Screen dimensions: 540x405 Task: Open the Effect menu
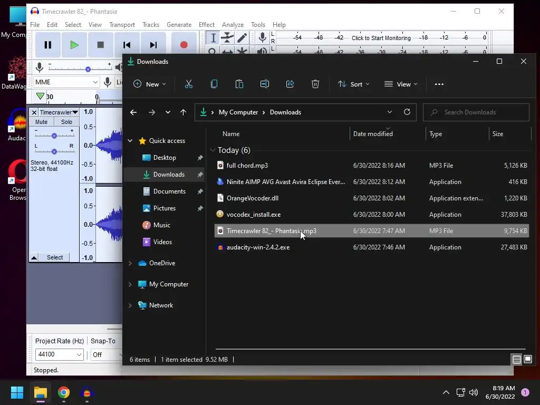pos(207,25)
